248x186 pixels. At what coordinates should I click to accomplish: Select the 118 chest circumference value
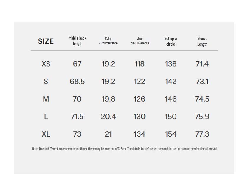point(140,64)
